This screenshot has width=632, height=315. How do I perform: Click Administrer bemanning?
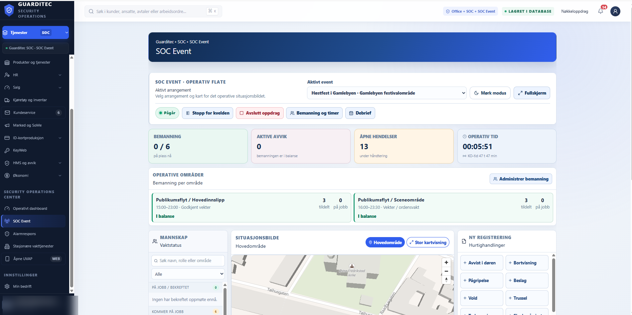[x=521, y=179]
